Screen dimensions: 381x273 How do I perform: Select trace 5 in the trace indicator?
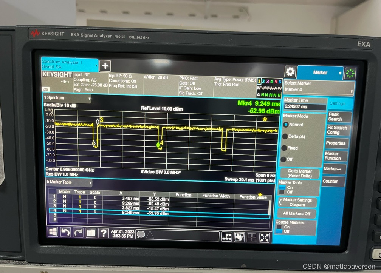[x=276, y=82]
